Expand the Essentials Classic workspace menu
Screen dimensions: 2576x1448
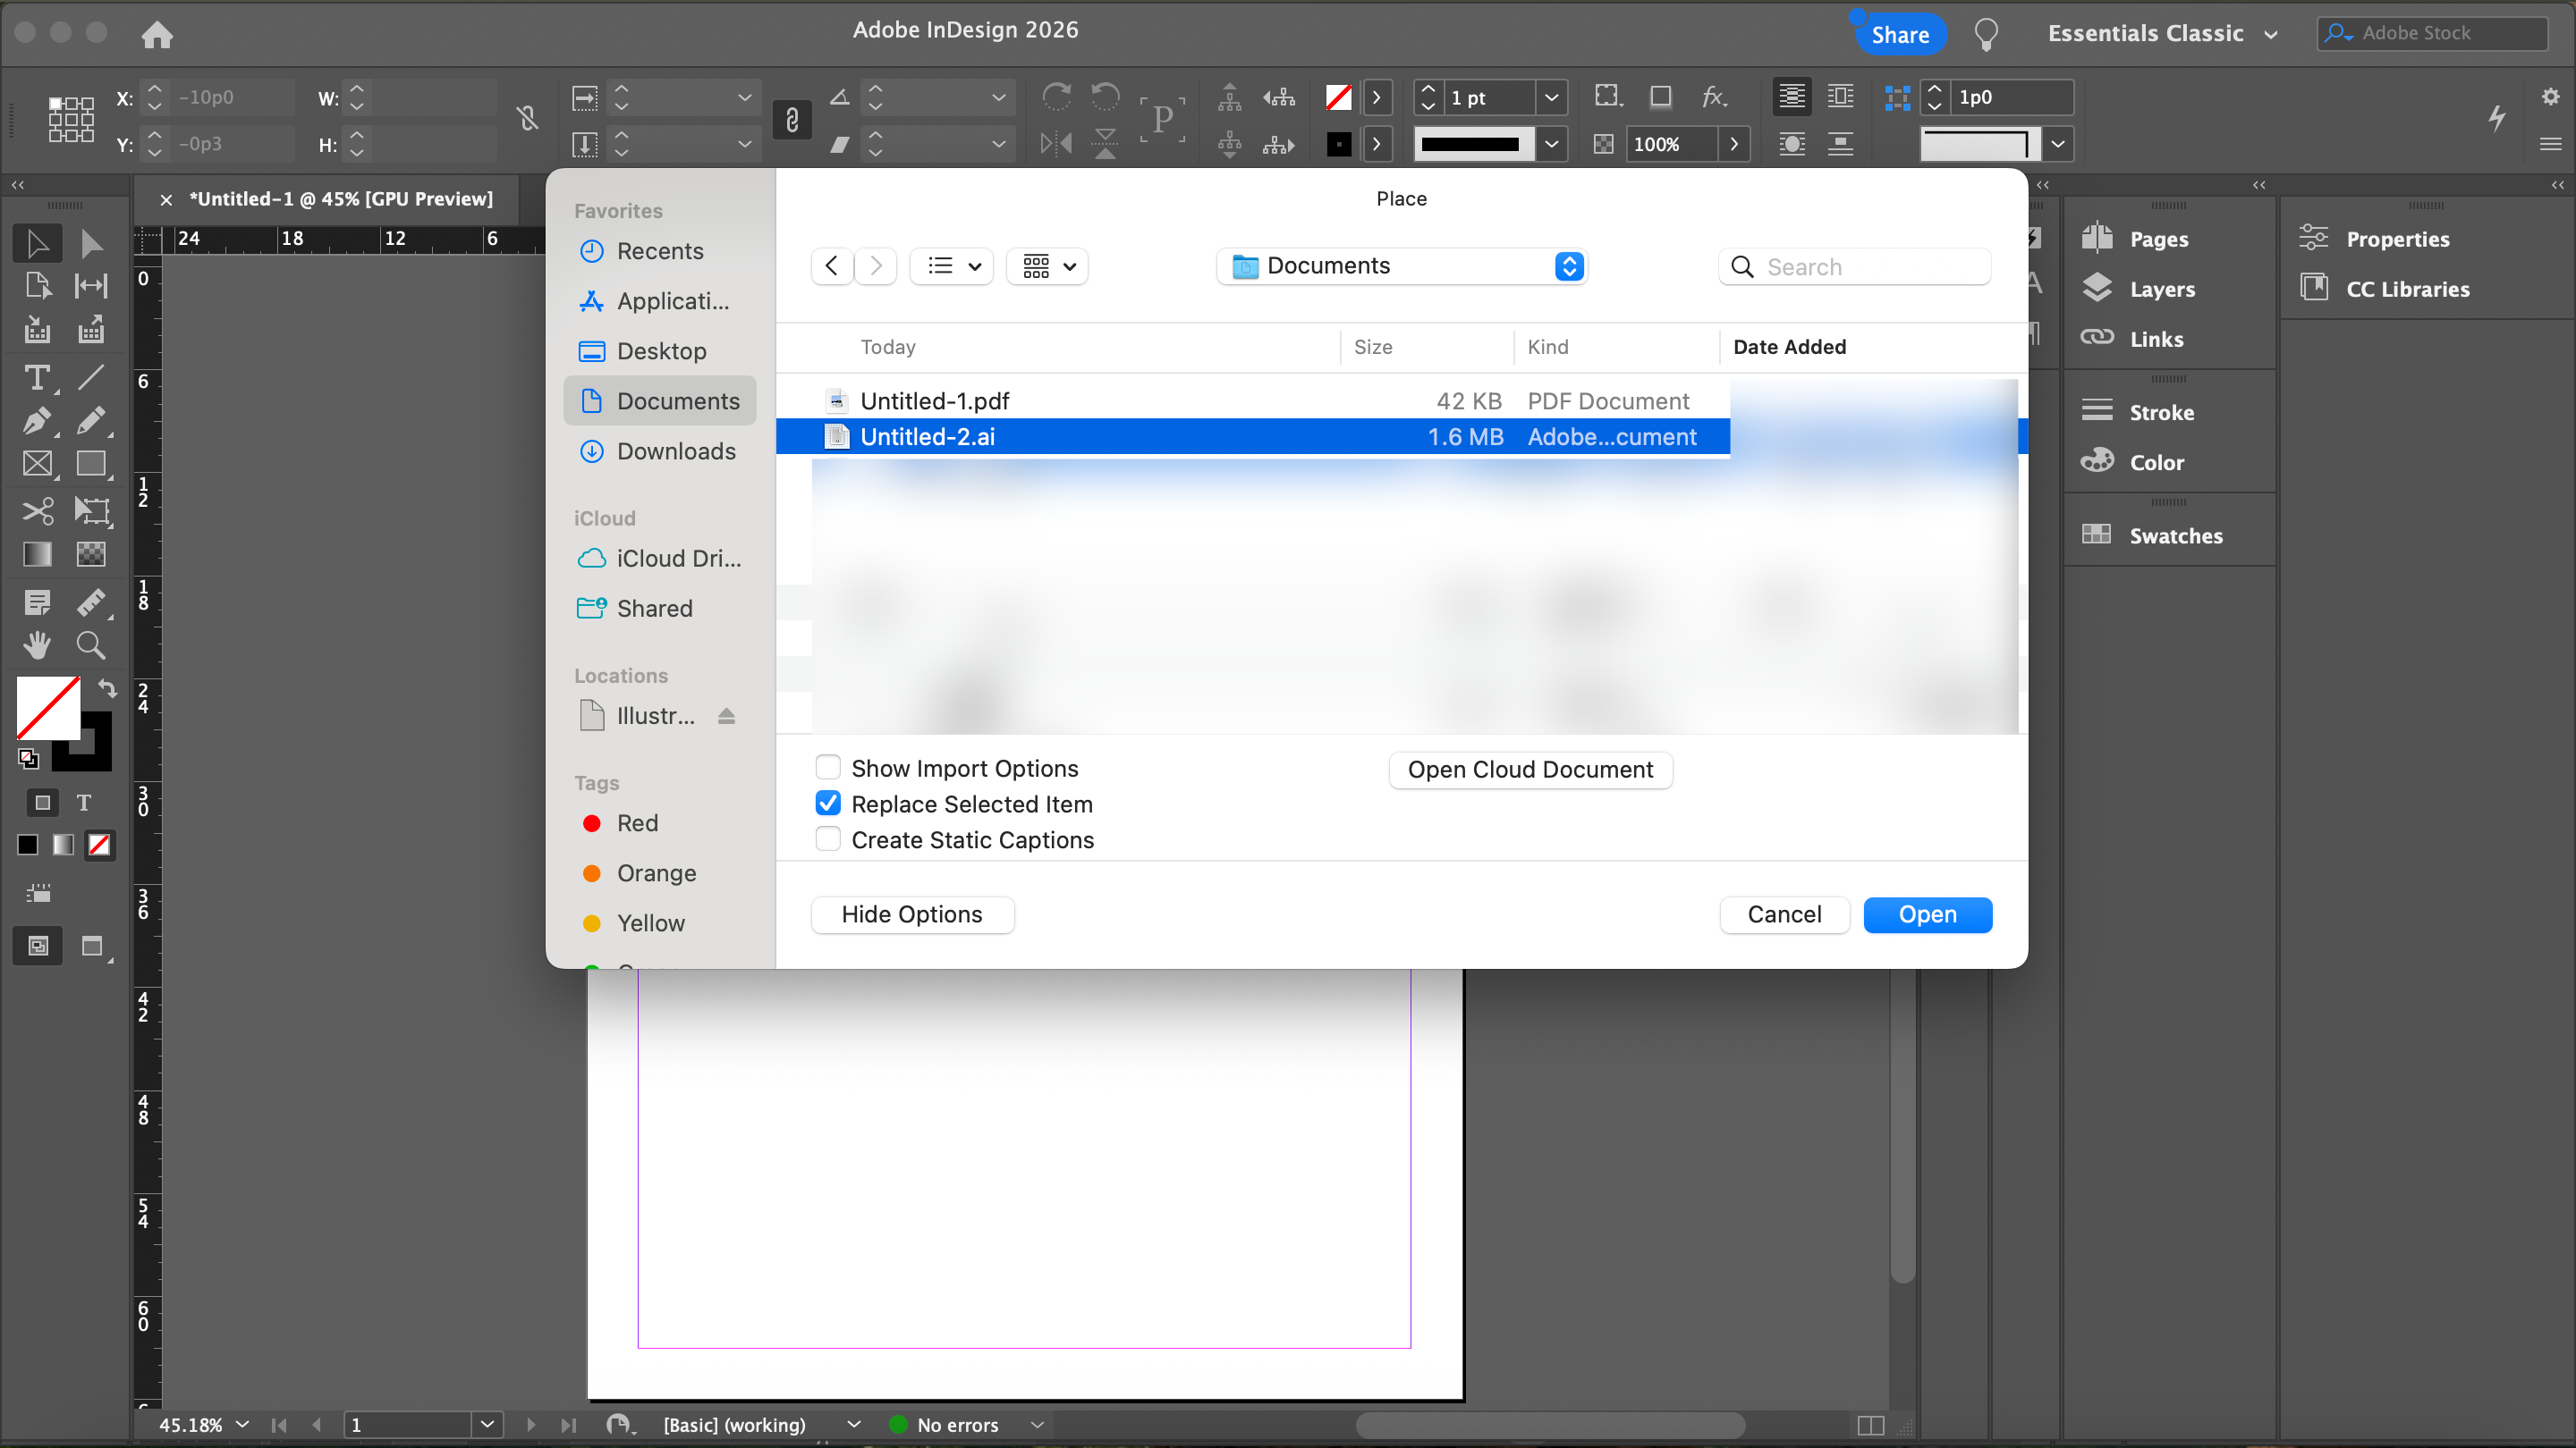[2162, 34]
